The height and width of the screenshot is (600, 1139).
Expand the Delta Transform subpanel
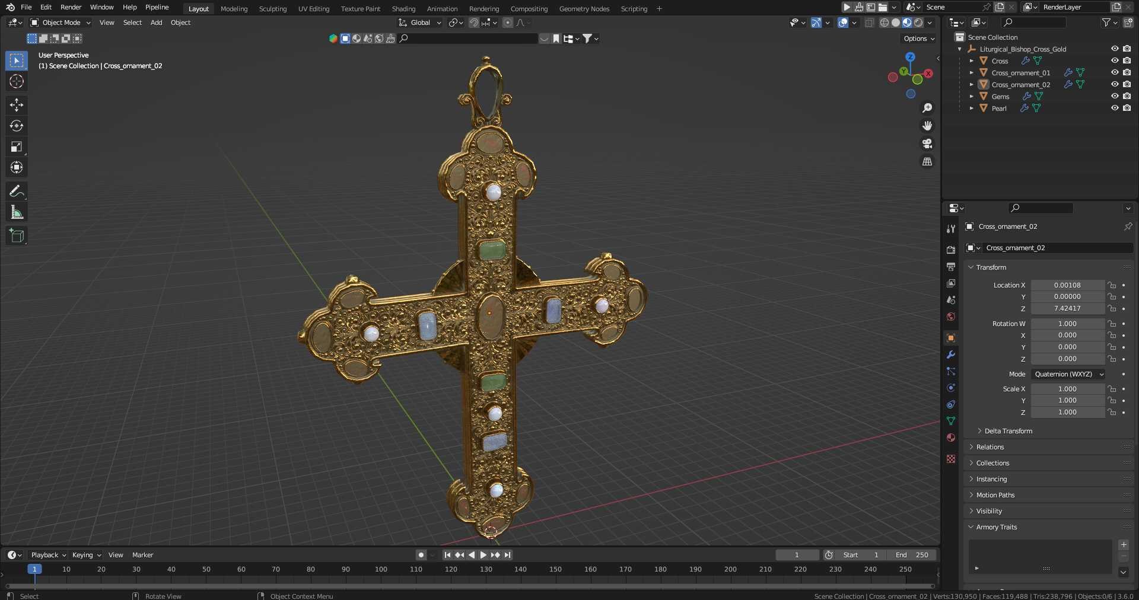coord(1008,431)
